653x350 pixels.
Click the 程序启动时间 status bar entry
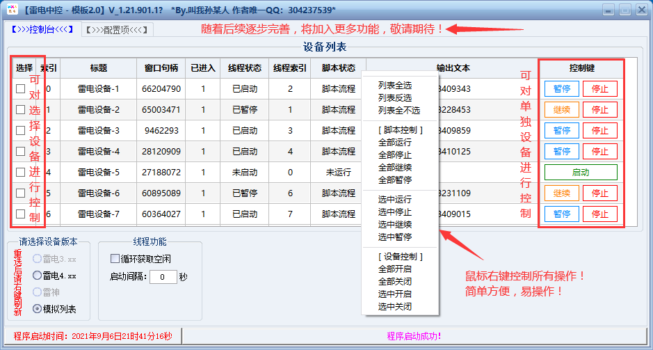[92, 336]
